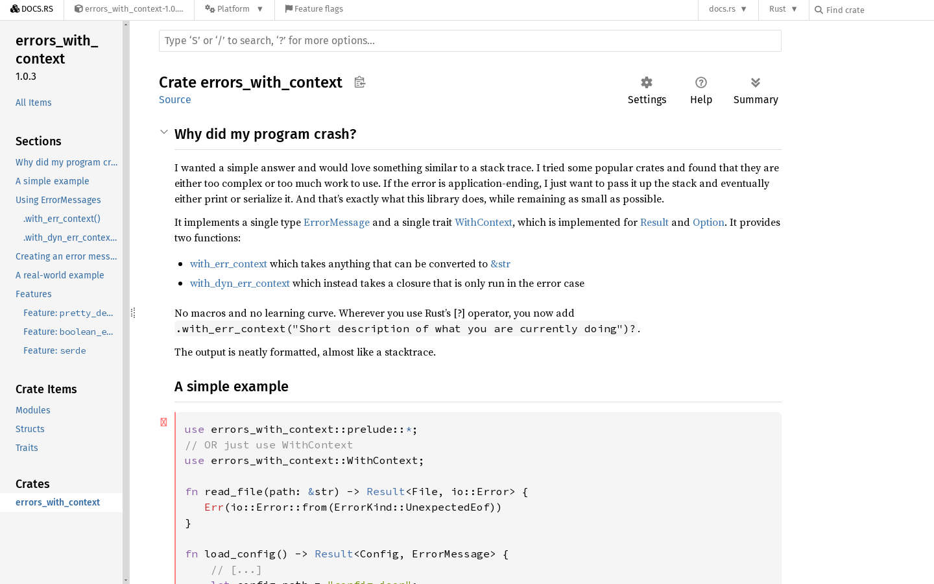
Task: Open the Source link
Action: (175, 99)
